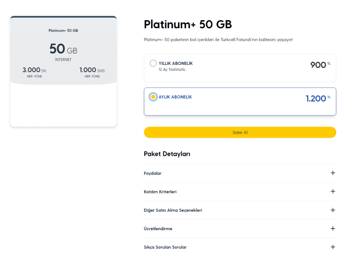Click plus icon for Diğer Satın Alma Seçenekleri
The image size is (348, 259).
(333, 210)
